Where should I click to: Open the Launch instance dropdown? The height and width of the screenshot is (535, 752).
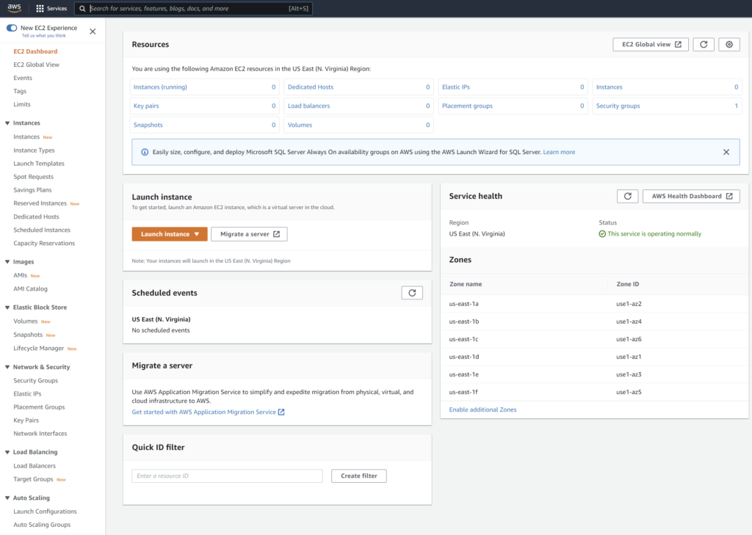click(x=170, y=234)
